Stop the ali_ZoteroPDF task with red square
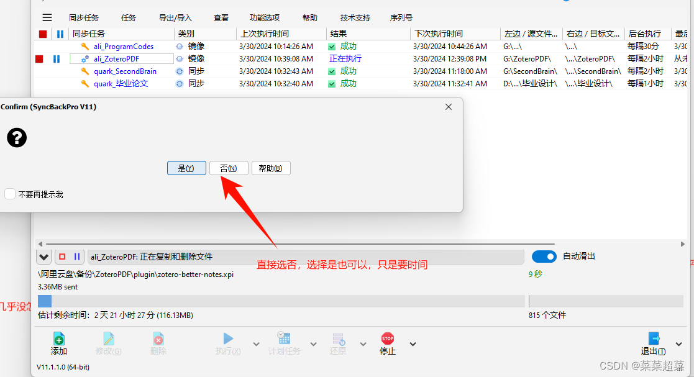 pos(39,59)
